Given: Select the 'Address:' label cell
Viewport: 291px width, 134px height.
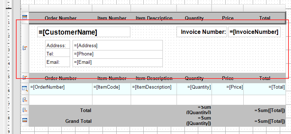Looking at the screenshot, I should (57, 44).
